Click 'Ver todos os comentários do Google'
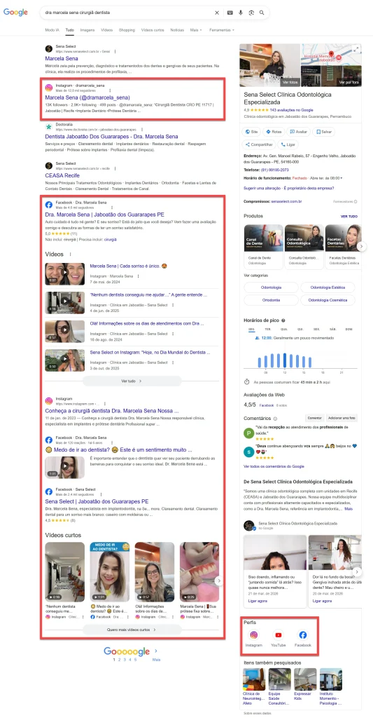The image size is (373, 718). pos(274,466)
